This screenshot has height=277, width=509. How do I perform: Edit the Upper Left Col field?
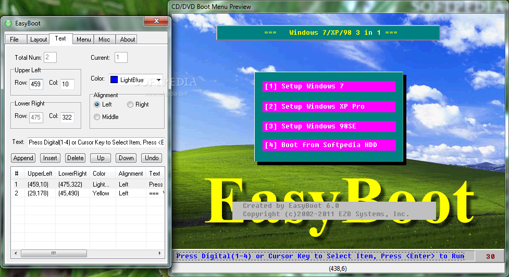[x=67, y=84]
